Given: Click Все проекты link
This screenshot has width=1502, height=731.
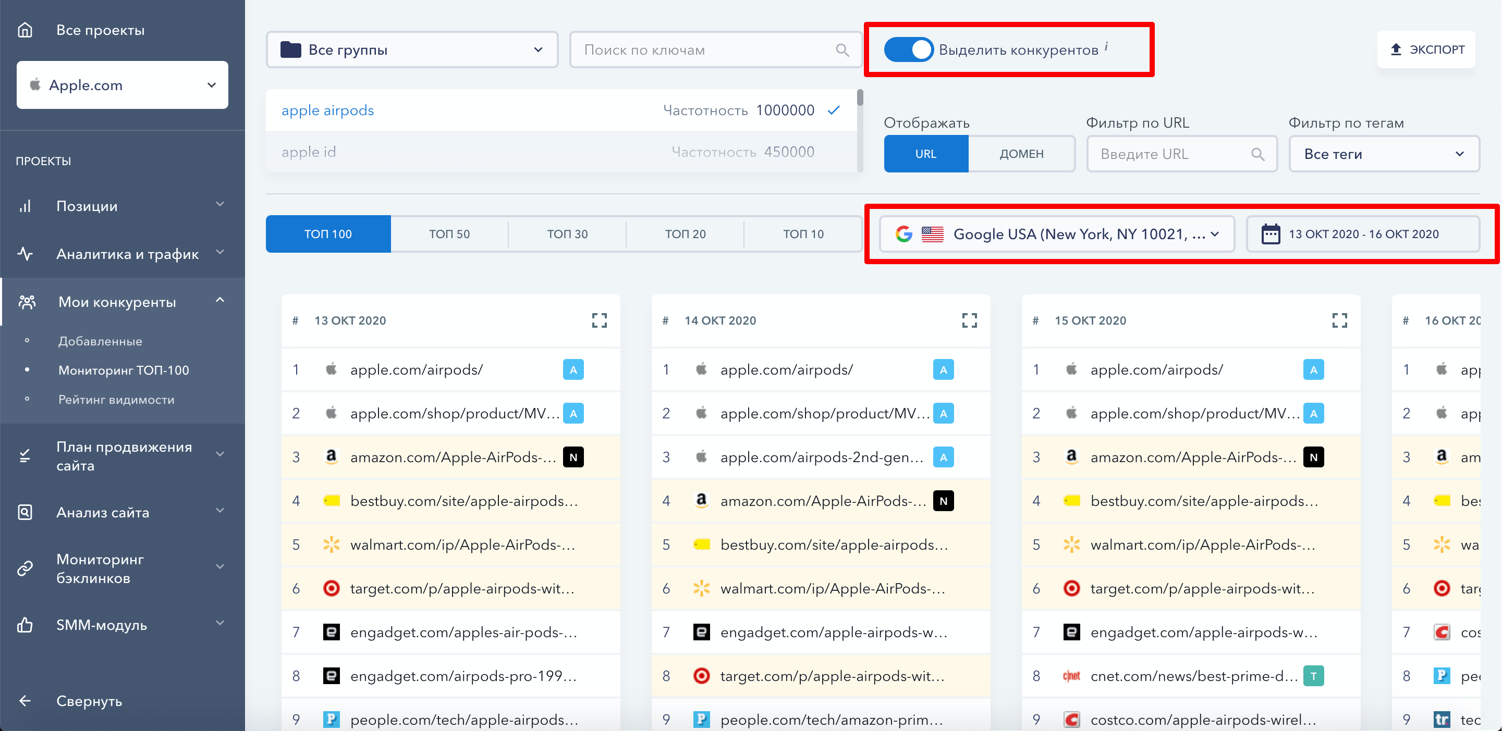Looking at the screenshot, I should 100,30.
